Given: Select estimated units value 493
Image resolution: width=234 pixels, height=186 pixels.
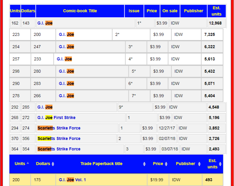Looking at the screenshot, I should tap(209, 180).
